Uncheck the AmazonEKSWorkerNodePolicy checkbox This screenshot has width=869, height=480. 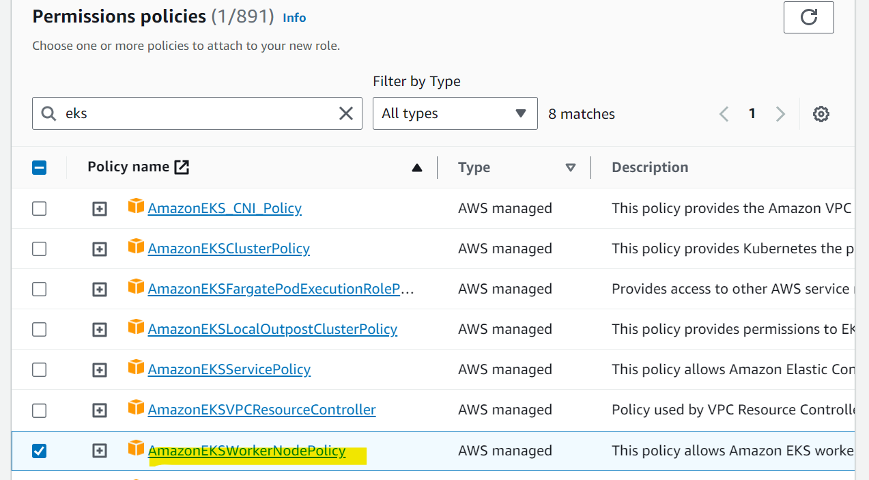(40, 451)
